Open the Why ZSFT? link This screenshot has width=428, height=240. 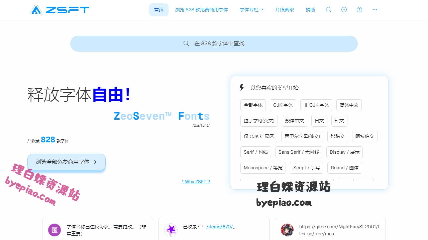tap(196, 182)
